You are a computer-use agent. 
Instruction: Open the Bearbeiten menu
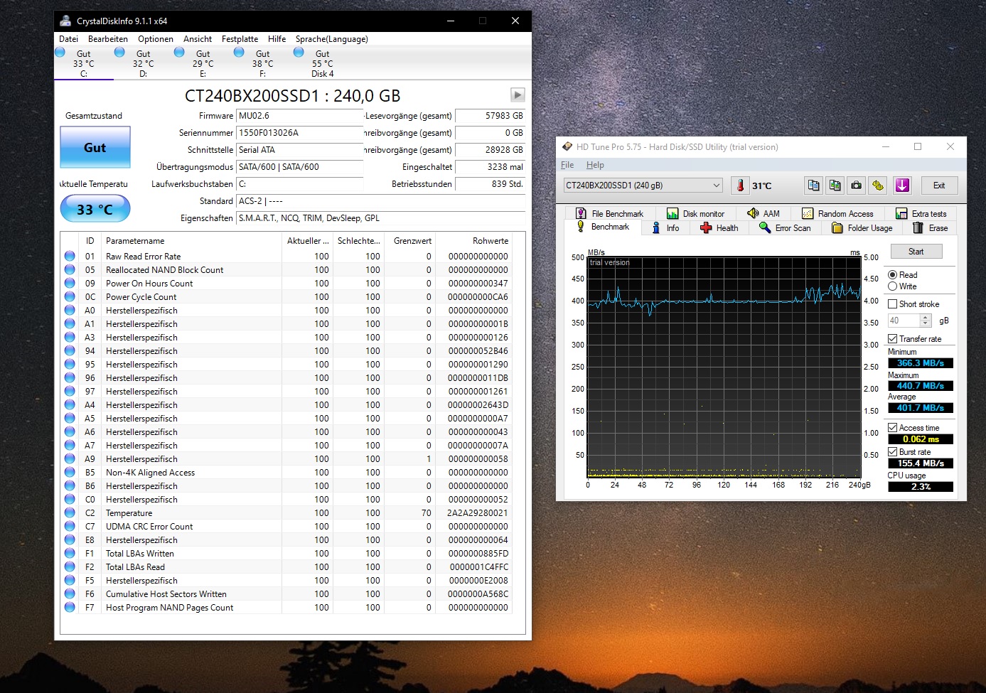click(x=108, y=39)
